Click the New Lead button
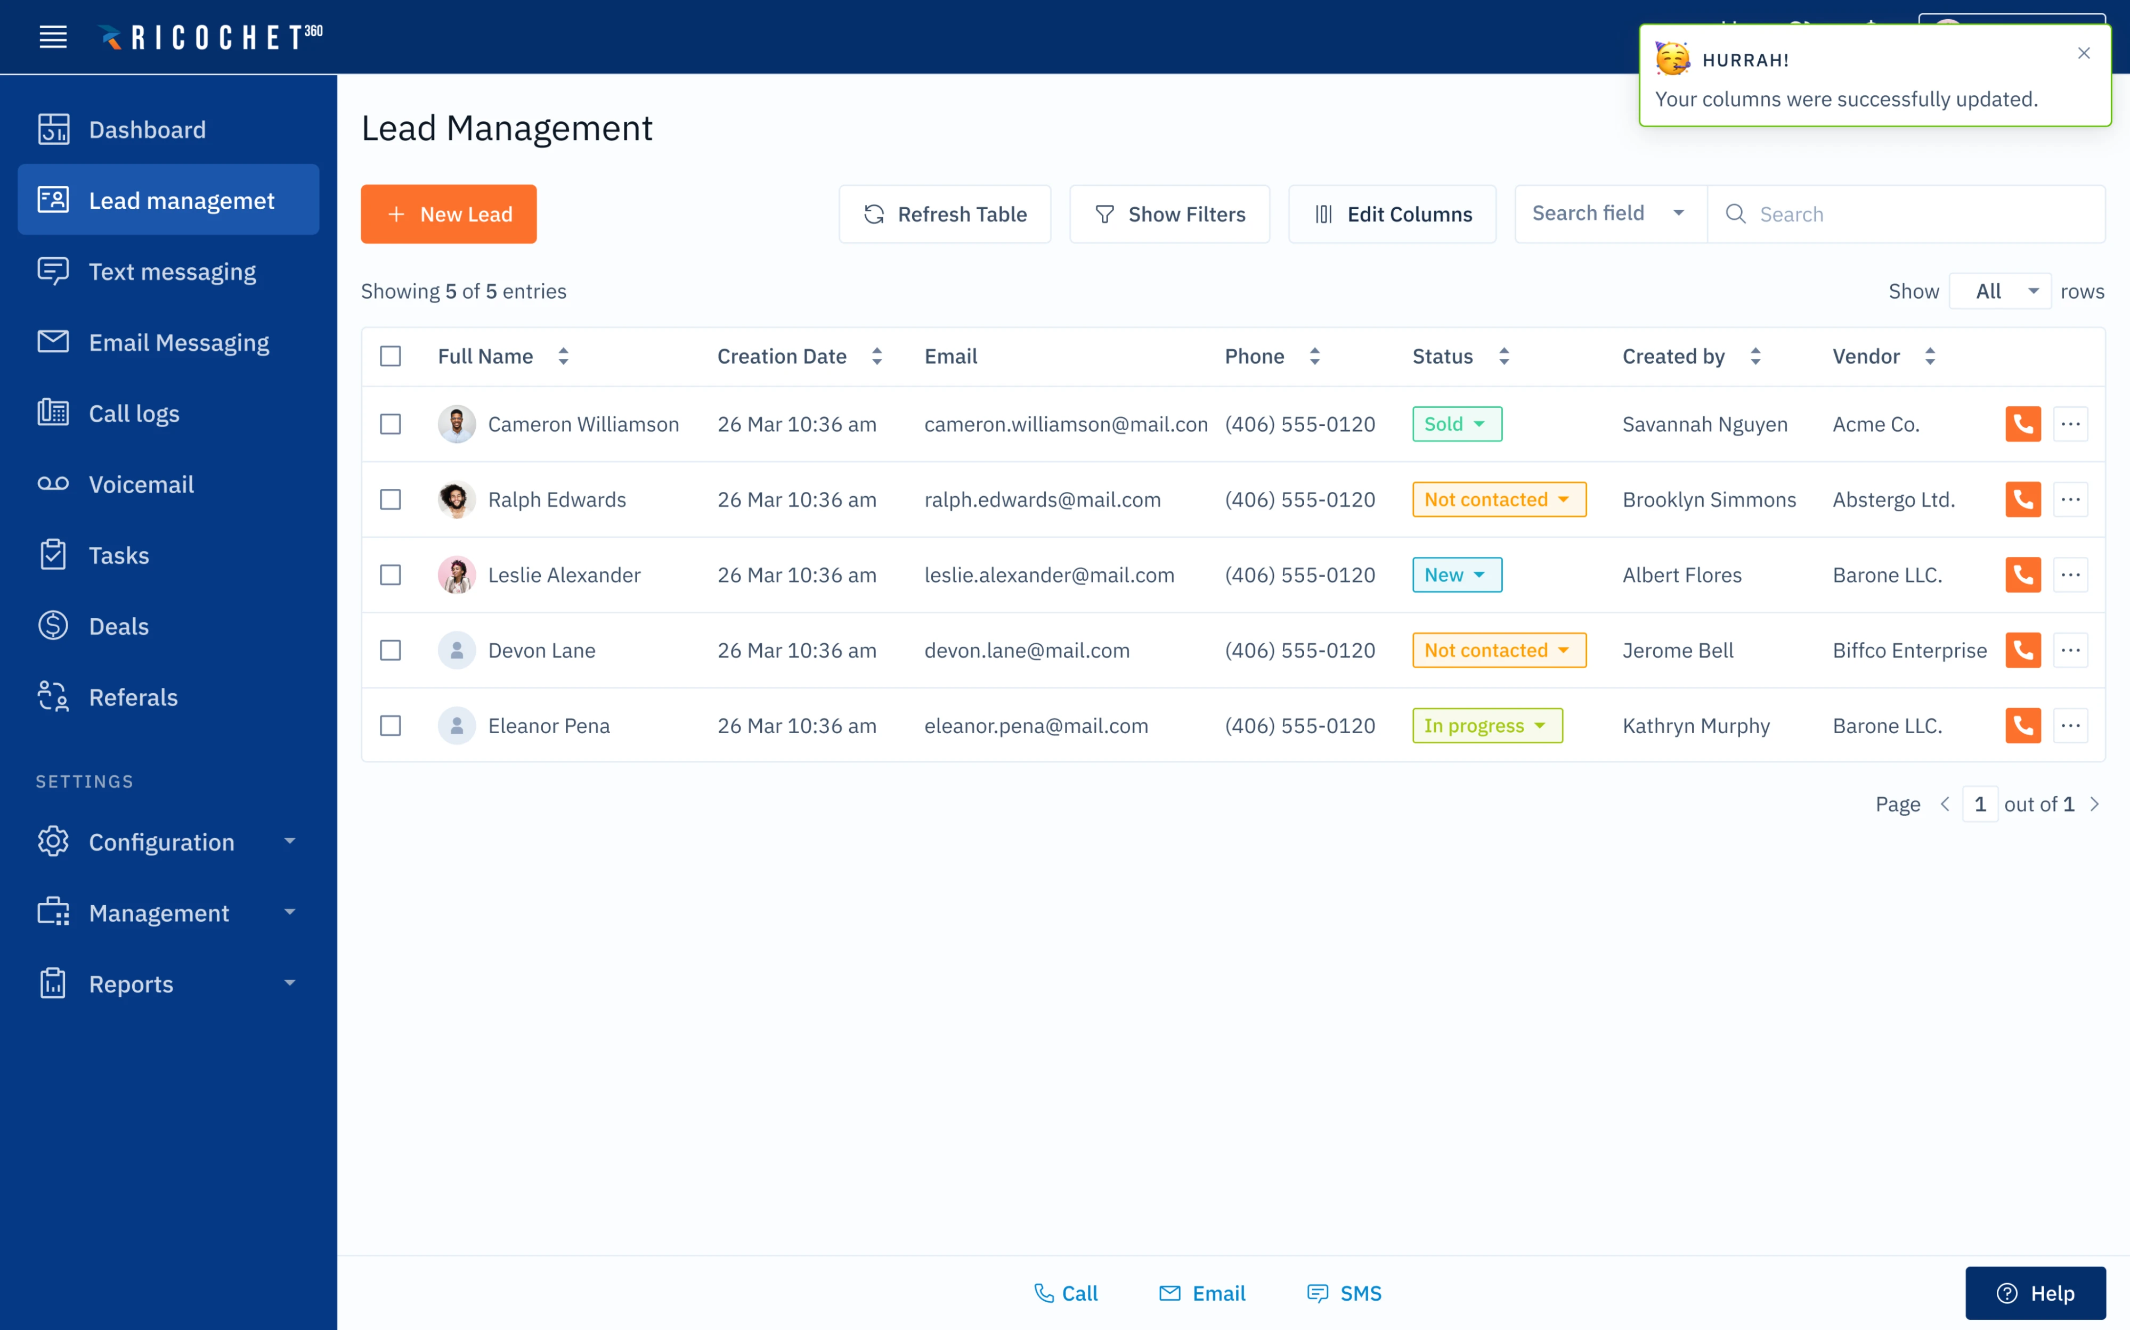The image size is (2130, 1330). coord(448,214)
